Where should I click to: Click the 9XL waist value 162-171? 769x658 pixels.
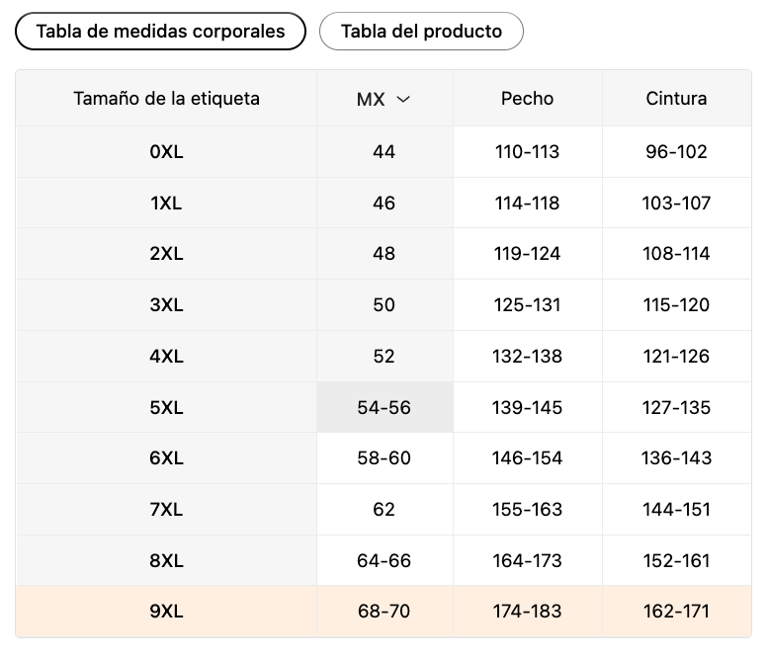(x=676, y=612)
